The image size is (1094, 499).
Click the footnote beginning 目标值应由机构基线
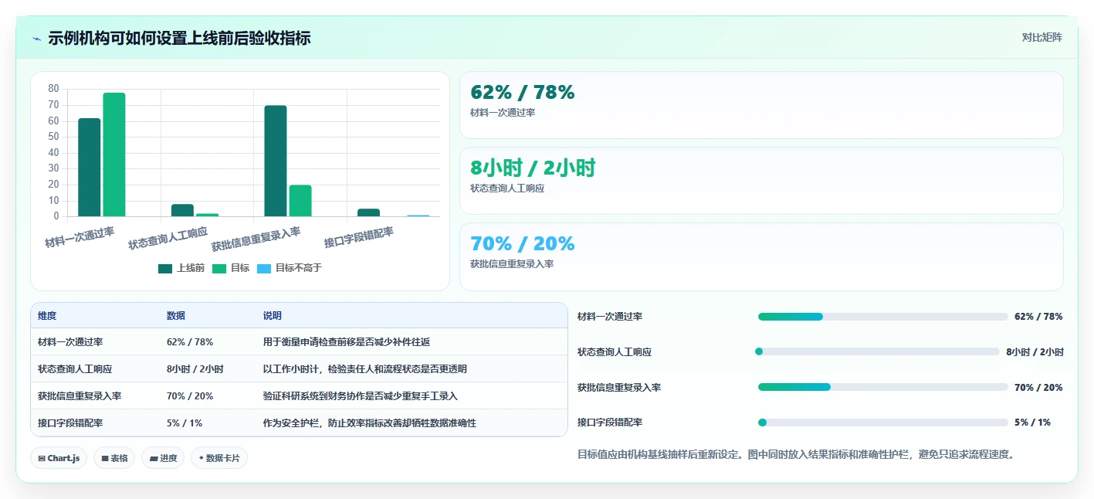796,454
